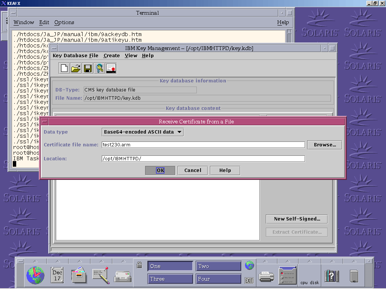This screenshot has width=386, height=289.
Task: Click the key toolbar icon
Action: (99, 68)
